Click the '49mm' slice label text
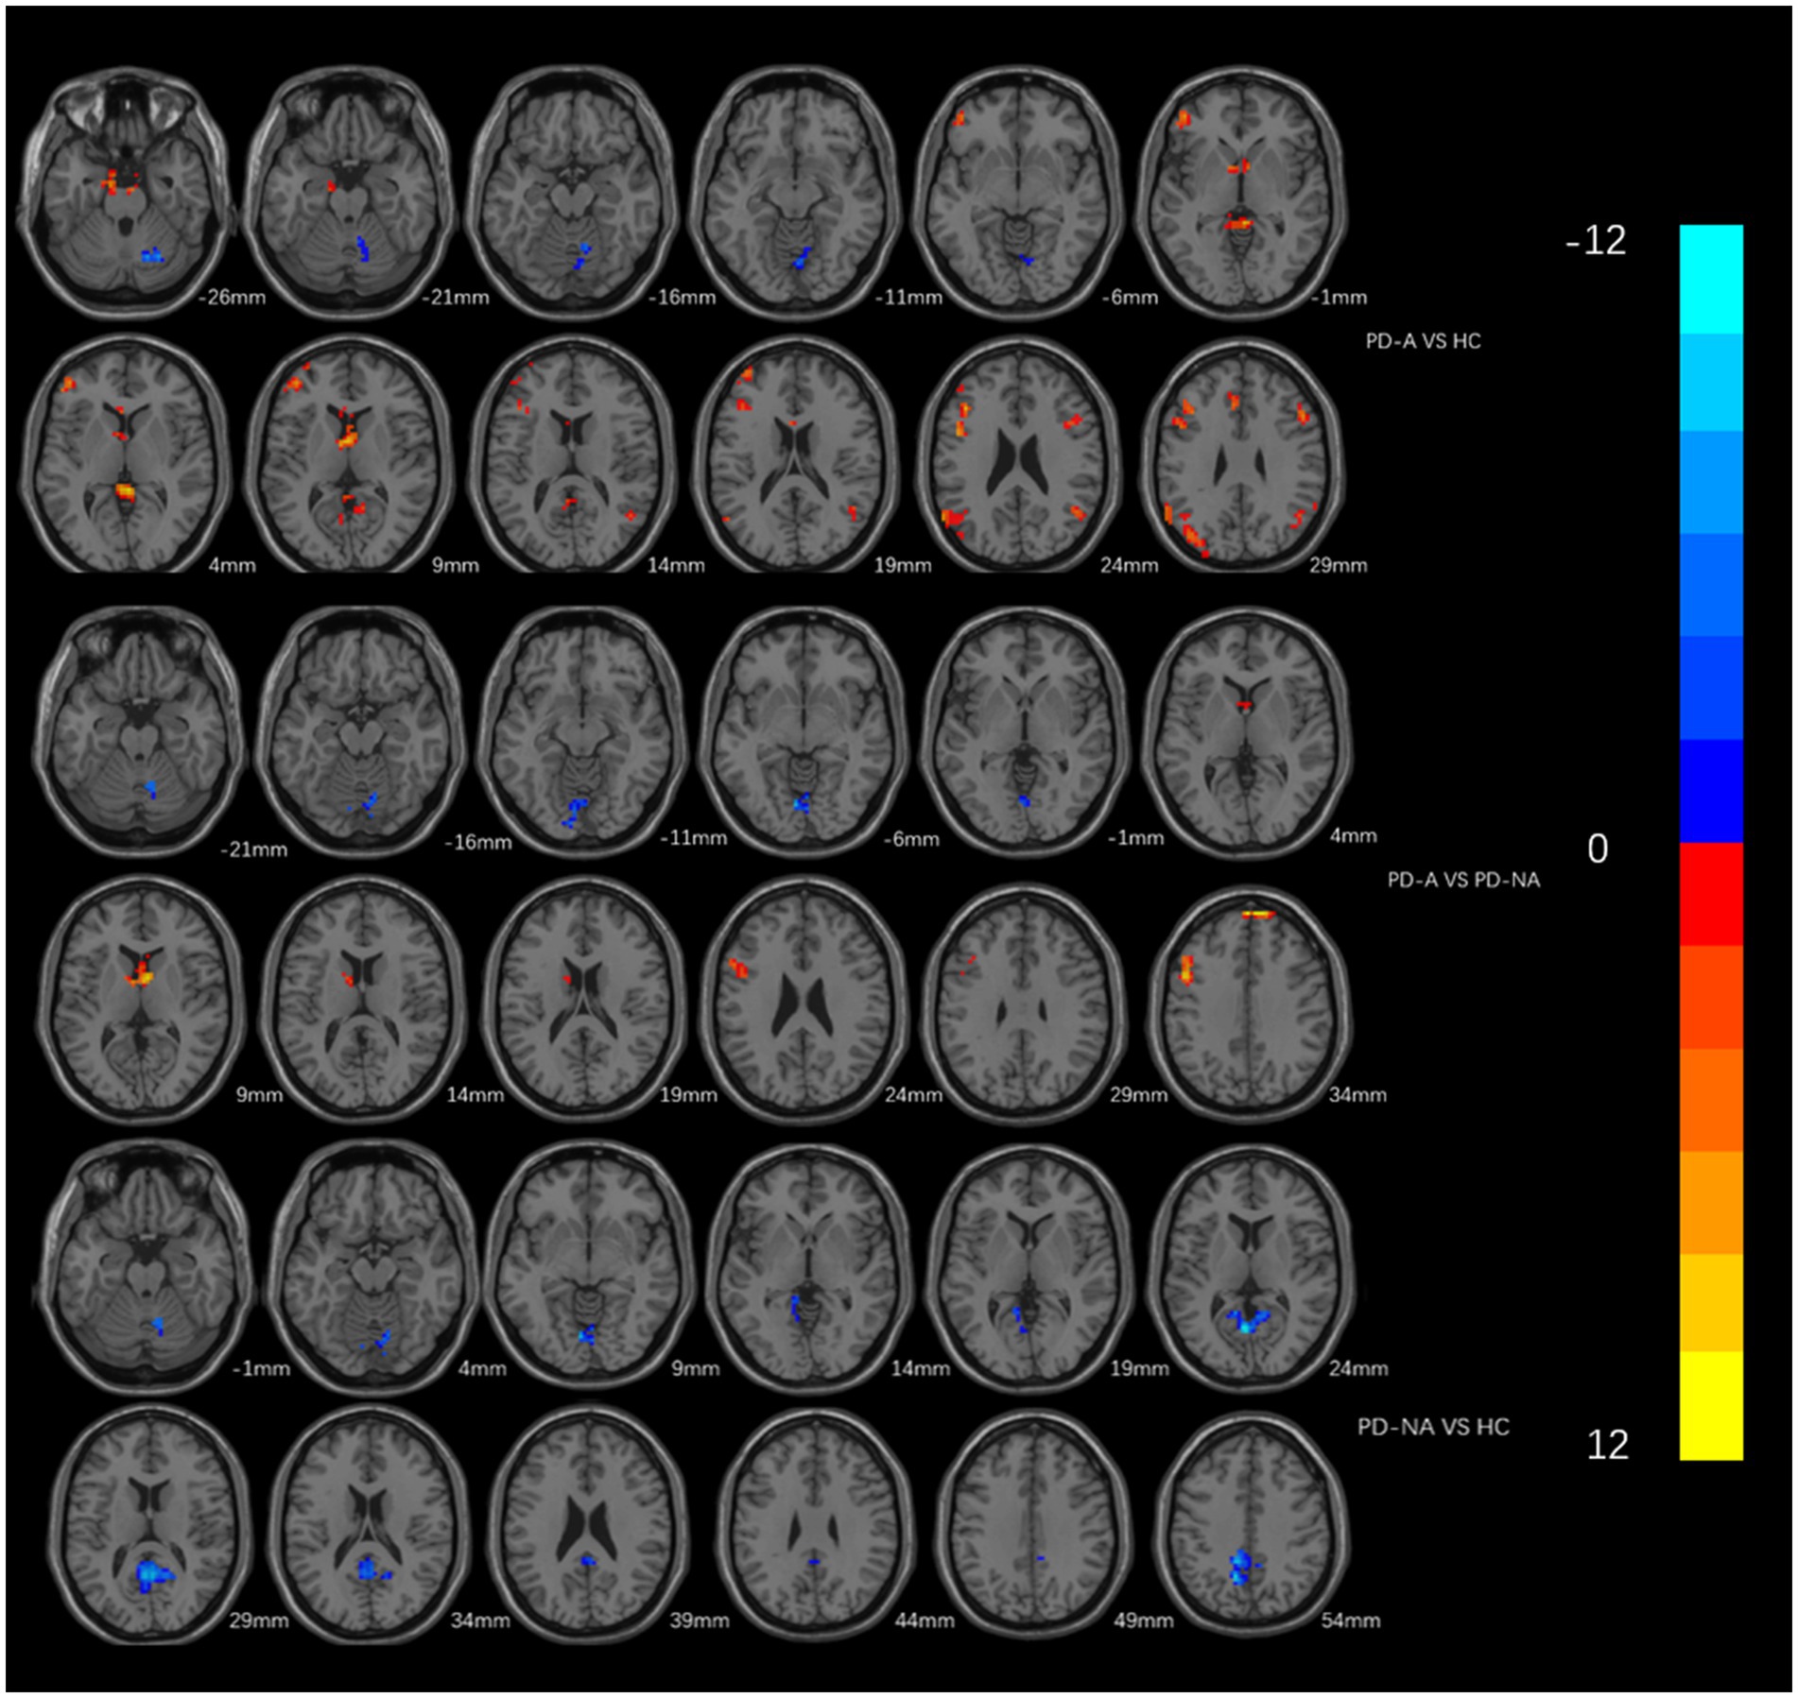The width and height of the screenshot is (1798, 1698). [1143, 1621]
